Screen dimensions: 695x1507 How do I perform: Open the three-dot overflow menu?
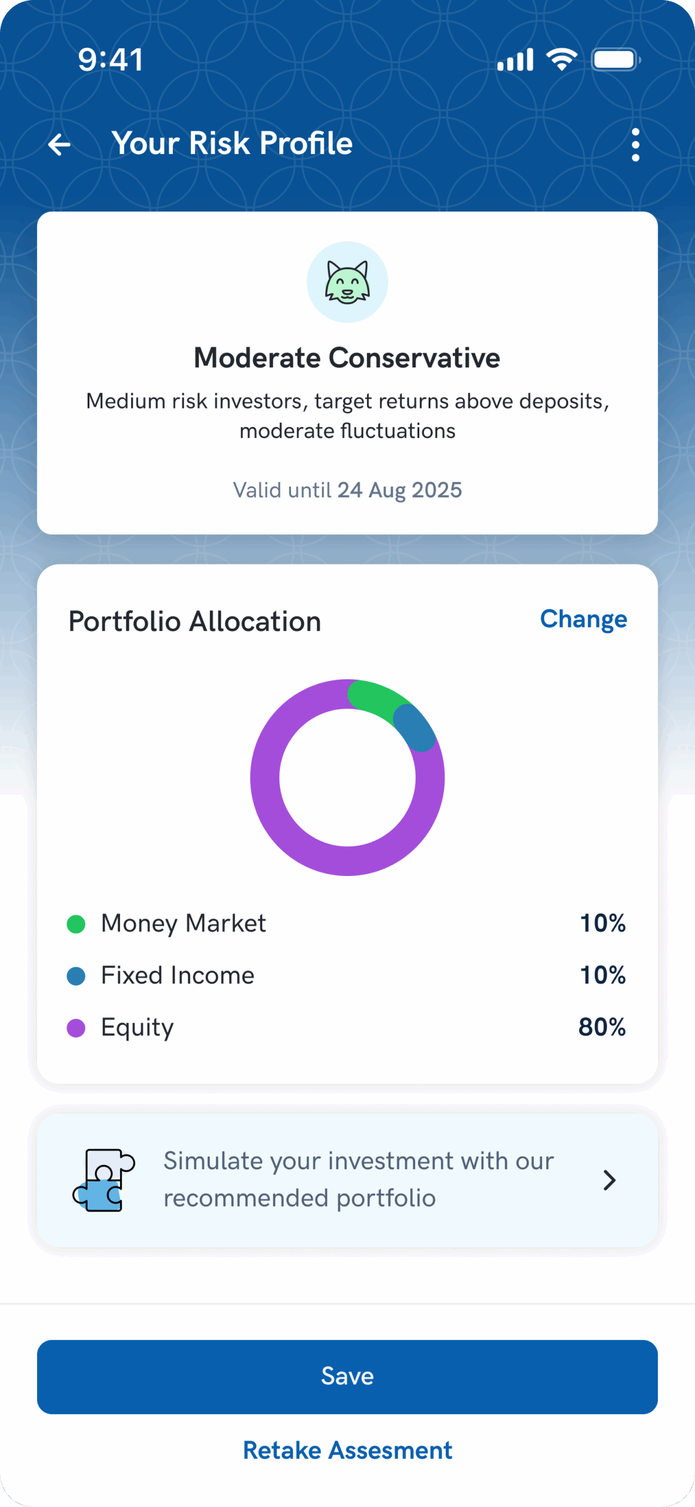(x=635, y=144)
